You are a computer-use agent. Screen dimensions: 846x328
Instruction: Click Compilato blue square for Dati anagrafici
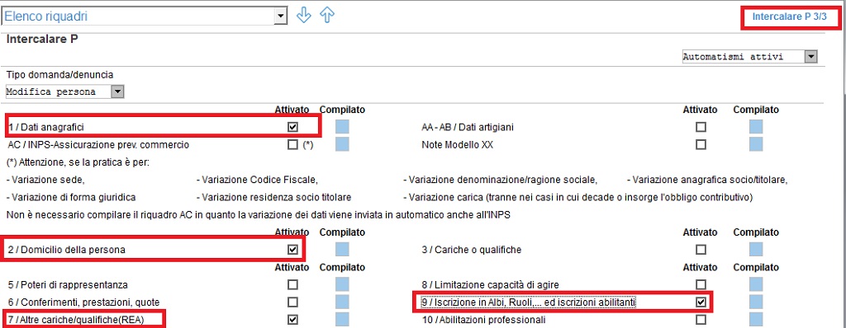pos(342,127)
